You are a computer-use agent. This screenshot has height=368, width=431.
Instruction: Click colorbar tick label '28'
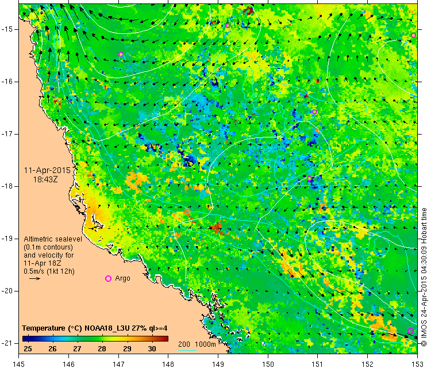pyautogui.click(x=102, y=349)
